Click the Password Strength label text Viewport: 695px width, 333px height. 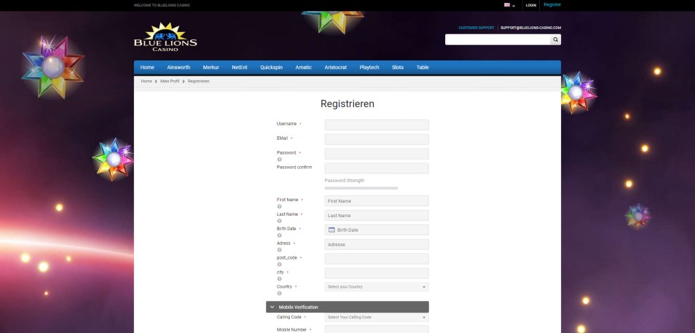[345, 181]
